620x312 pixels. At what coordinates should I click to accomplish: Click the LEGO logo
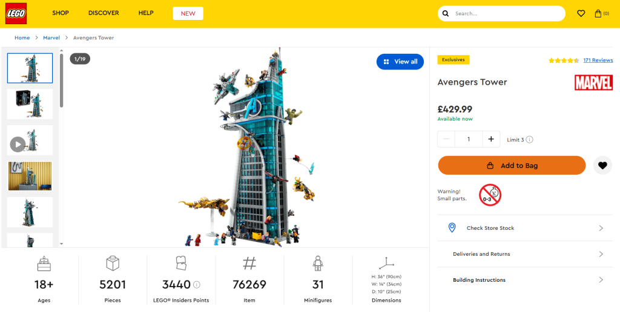click(16, 13)
